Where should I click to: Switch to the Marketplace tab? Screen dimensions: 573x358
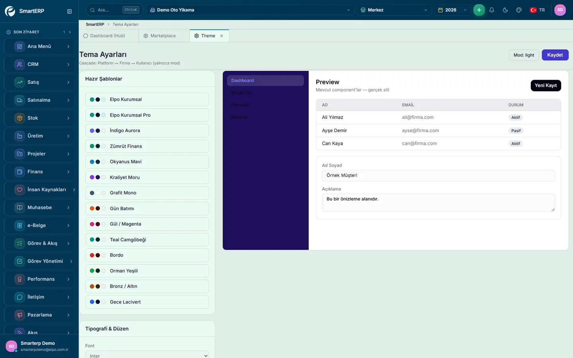pos(160,36)
